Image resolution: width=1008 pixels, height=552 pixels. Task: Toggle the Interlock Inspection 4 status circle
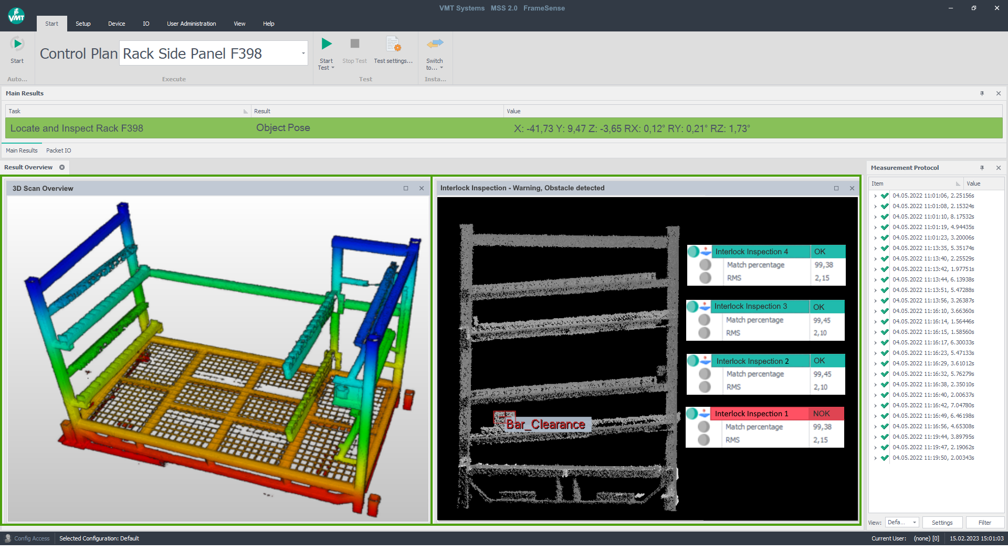tap(694, 252)
